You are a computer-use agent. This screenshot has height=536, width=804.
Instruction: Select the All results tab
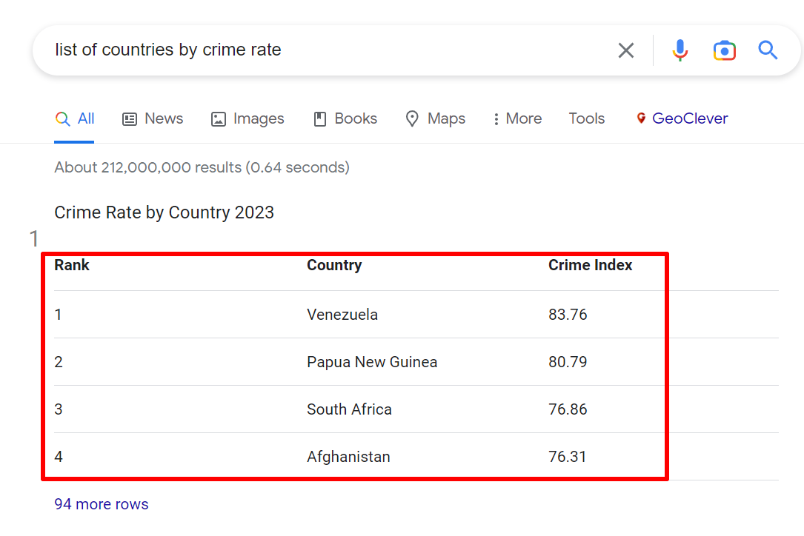[x=76, y=118]
